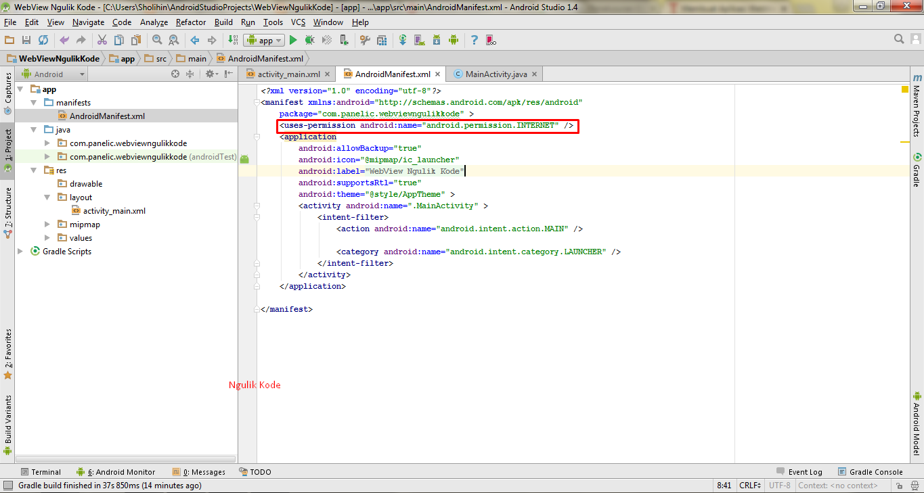Click the Make Project icon
The height and width of the screenshot is (493, 924).
tap(233, 41)
